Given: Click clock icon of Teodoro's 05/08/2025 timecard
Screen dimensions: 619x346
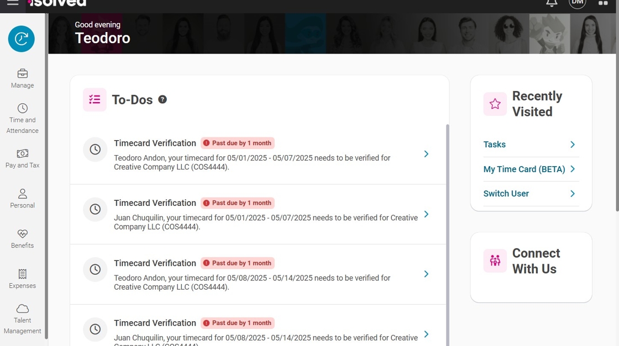Looking at the screenshot, I should [x=95, y=269].
